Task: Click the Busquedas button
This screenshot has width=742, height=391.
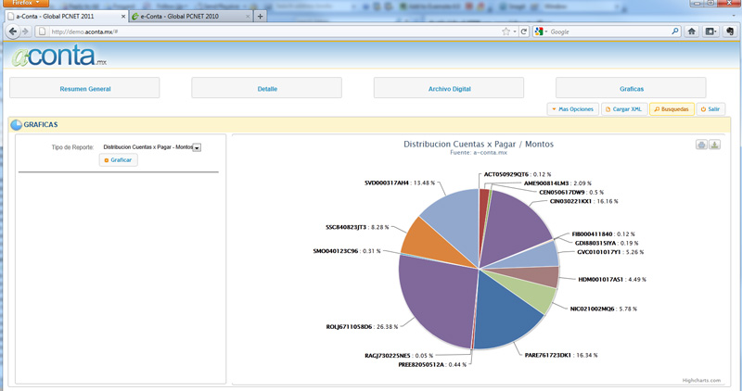Action: click(x=672, y=109)
